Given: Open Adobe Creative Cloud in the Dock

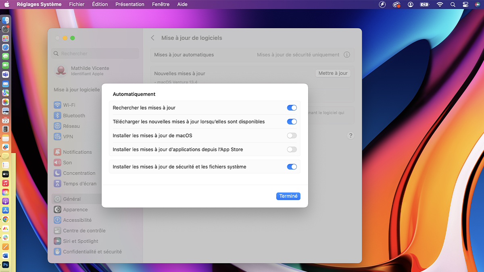Looking at the screenshot, I should point(6,192).
